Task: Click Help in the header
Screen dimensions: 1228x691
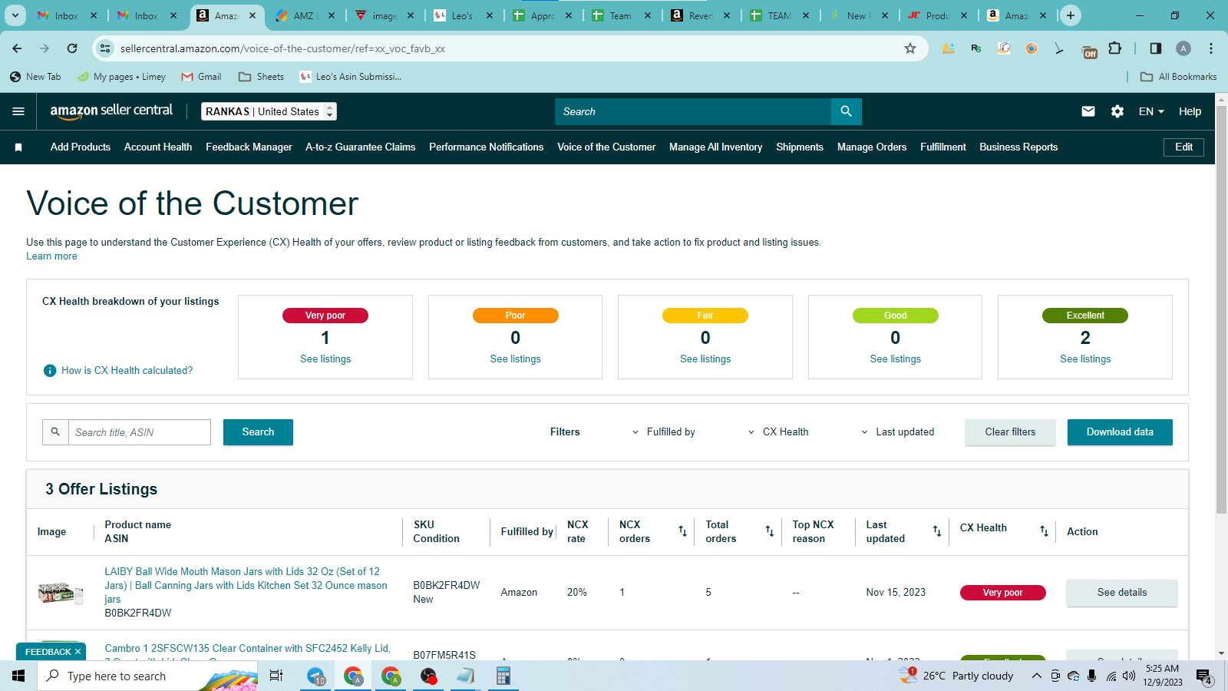Action: click(x=1190, y=111)
